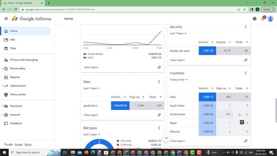The width and height of the screenshot is (277, 156).
Task: View report for Countries
Action: 177,141
